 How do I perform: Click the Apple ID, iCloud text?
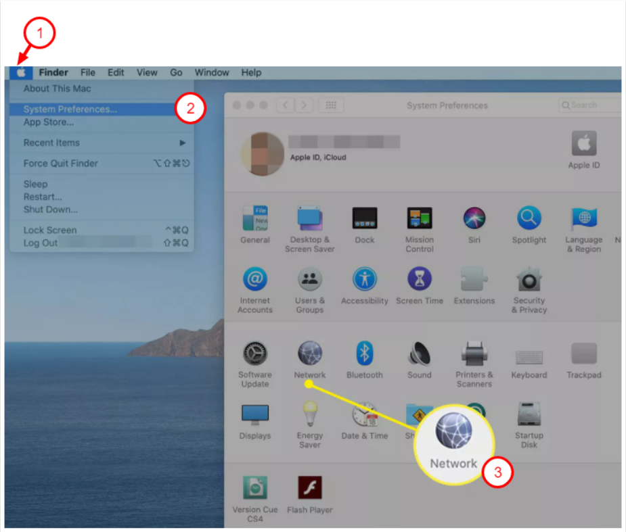318,157
